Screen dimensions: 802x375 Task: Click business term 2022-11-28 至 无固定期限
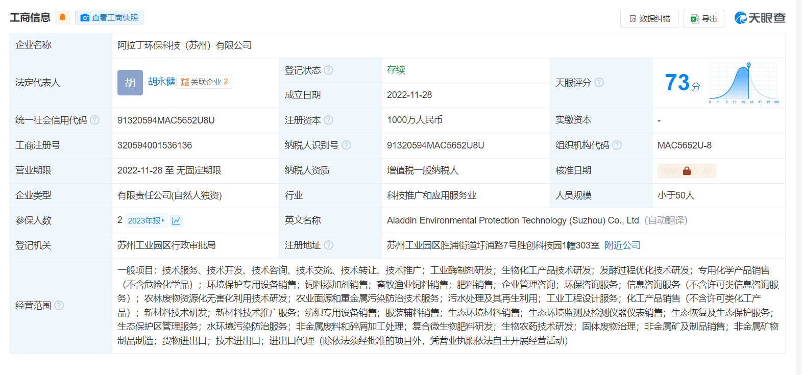coord(169,170)
